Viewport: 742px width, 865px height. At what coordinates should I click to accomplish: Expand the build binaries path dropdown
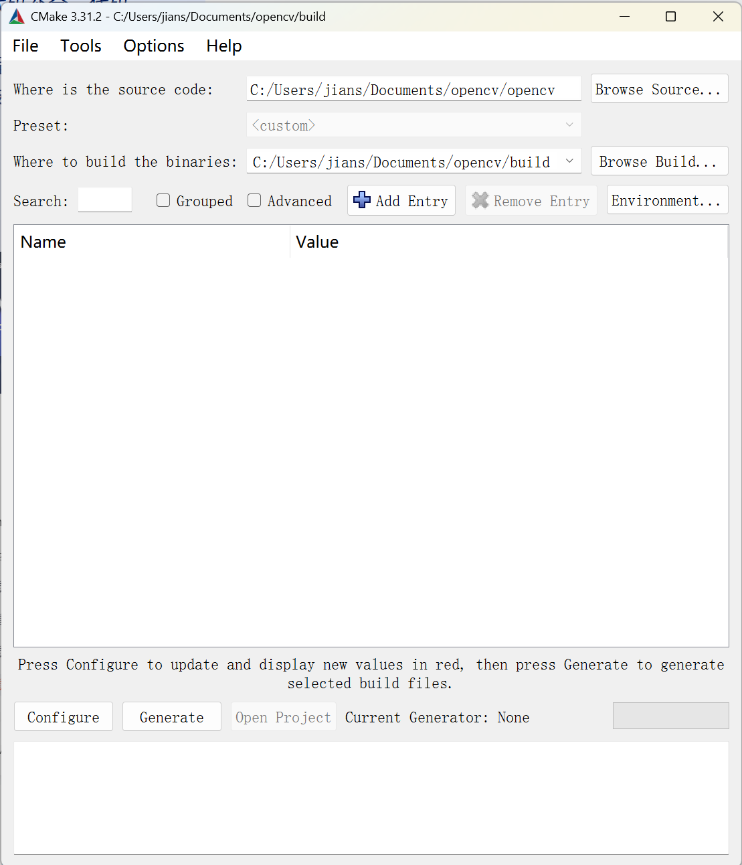coord(569,161)
